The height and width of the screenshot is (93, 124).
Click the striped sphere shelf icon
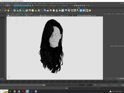click(x=69, y=11)
